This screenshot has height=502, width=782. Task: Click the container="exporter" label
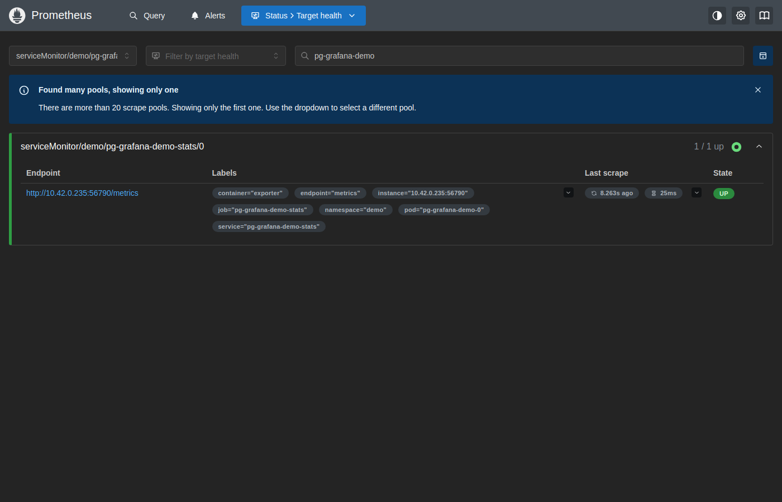[x=250, y=193]
